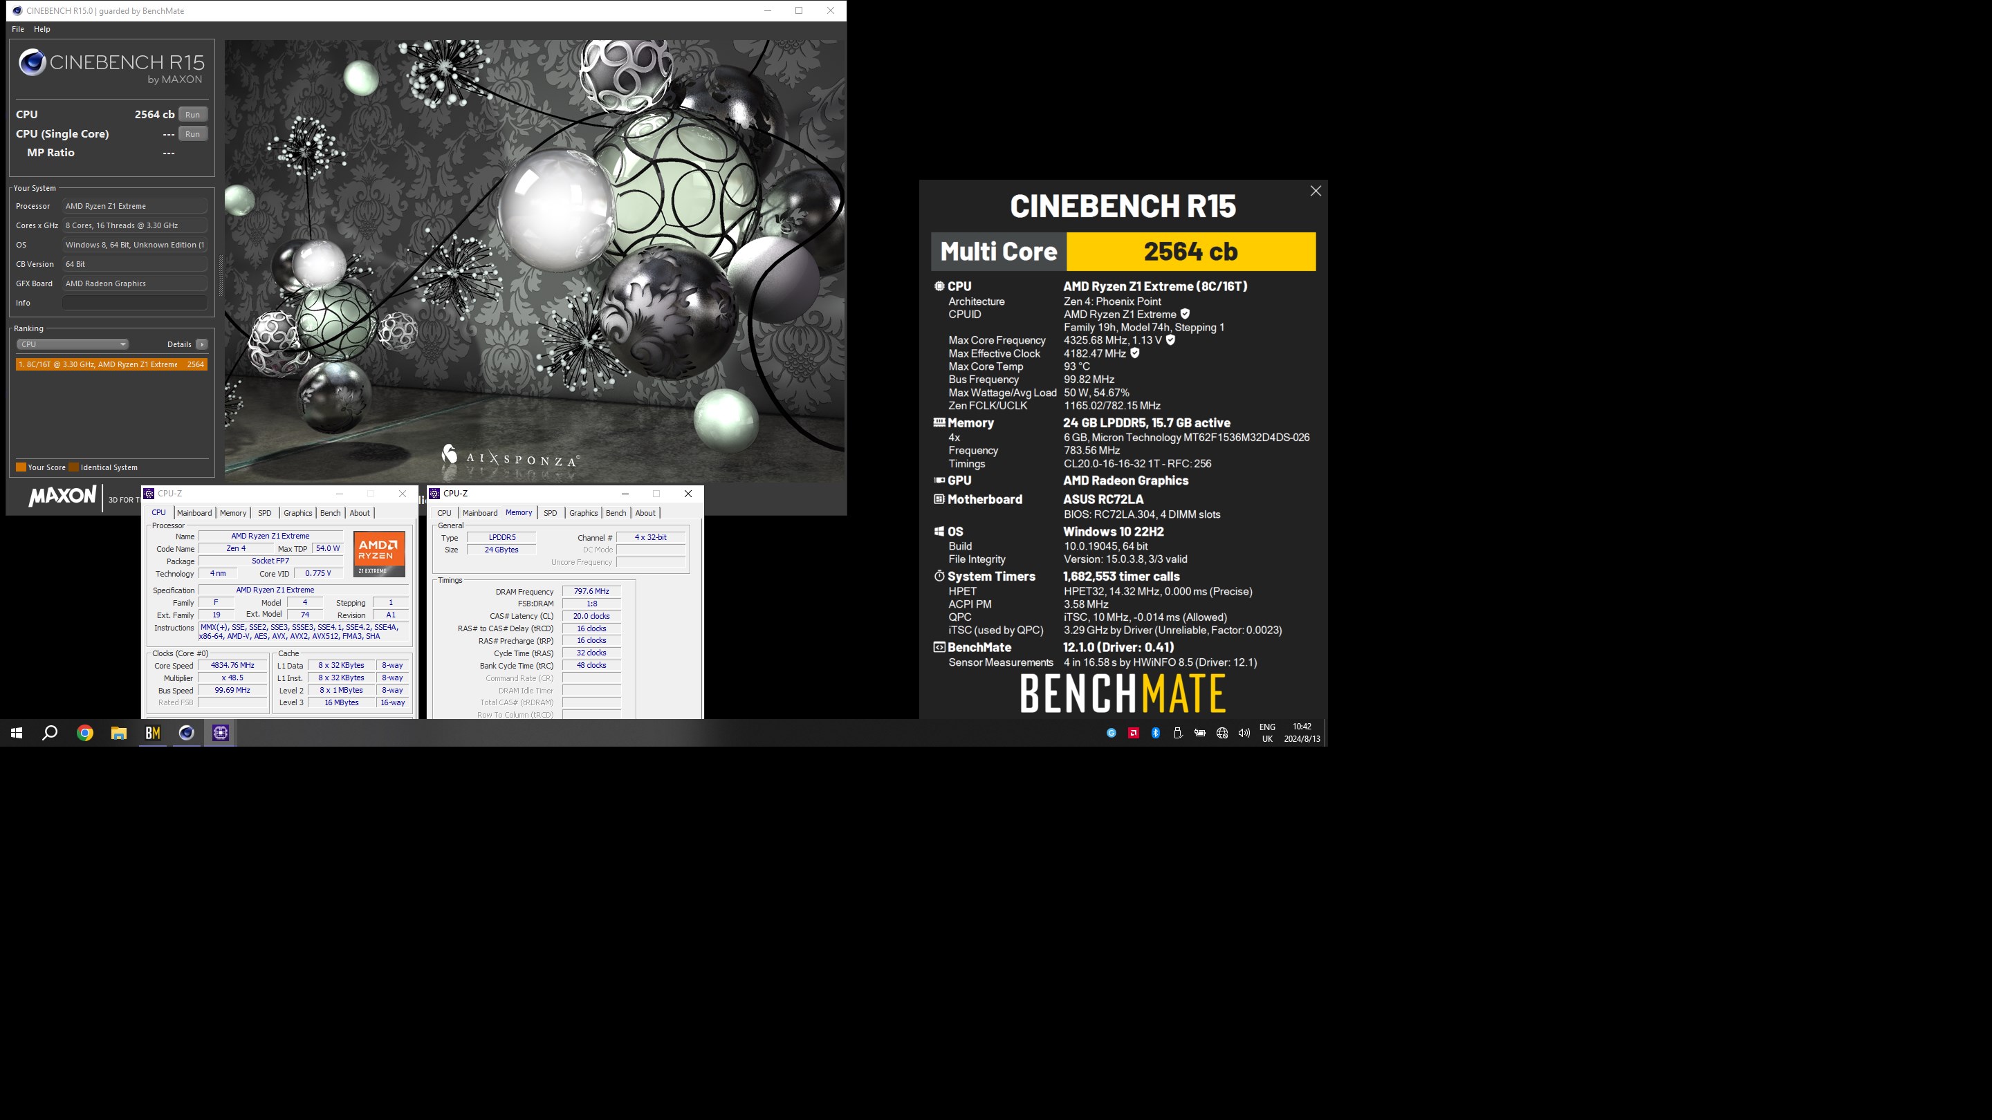
Task: Open the SPD tab in left CPU-Z window
Action: coord(264,512)
